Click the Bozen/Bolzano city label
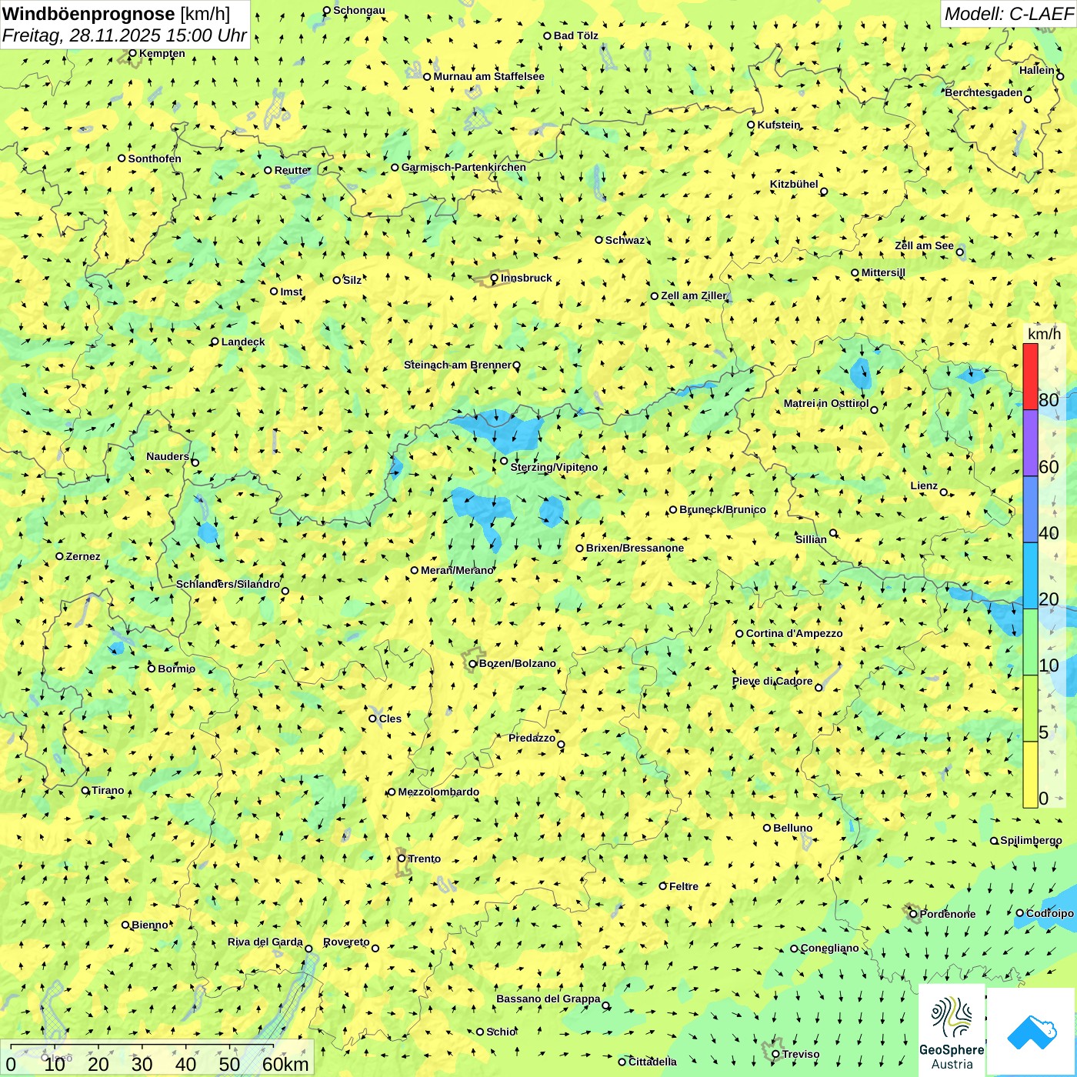The height and width of the screenshot is (1077, 1077). coord(517,663)
